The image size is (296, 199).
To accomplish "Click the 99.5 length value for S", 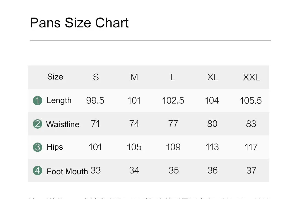I will point(95,100).
